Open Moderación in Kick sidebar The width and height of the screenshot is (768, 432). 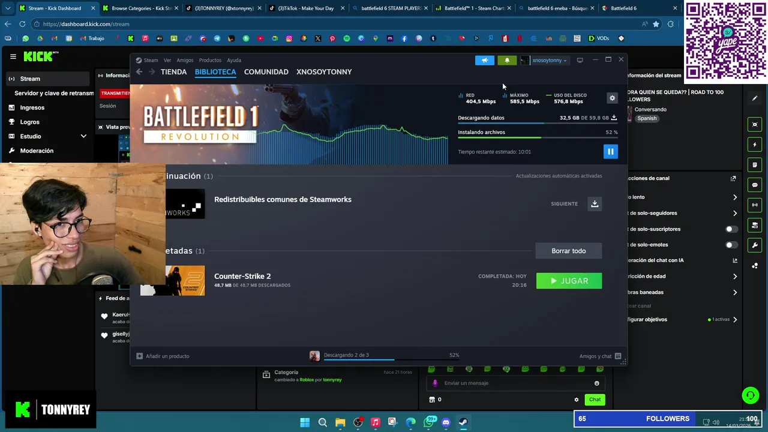click(x=37, y=151)
